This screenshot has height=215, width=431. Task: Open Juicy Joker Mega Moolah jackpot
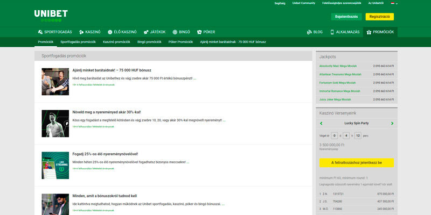point(335,99)
